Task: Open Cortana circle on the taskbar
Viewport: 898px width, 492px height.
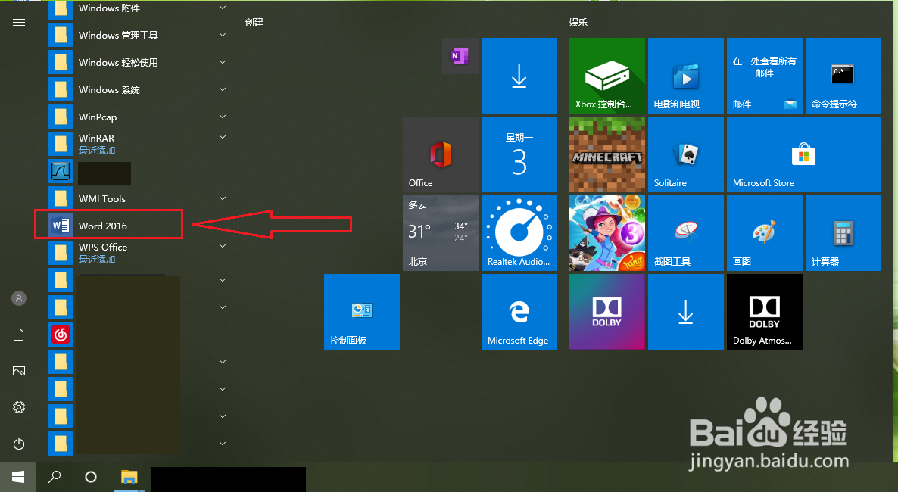Action: point(91,477)
